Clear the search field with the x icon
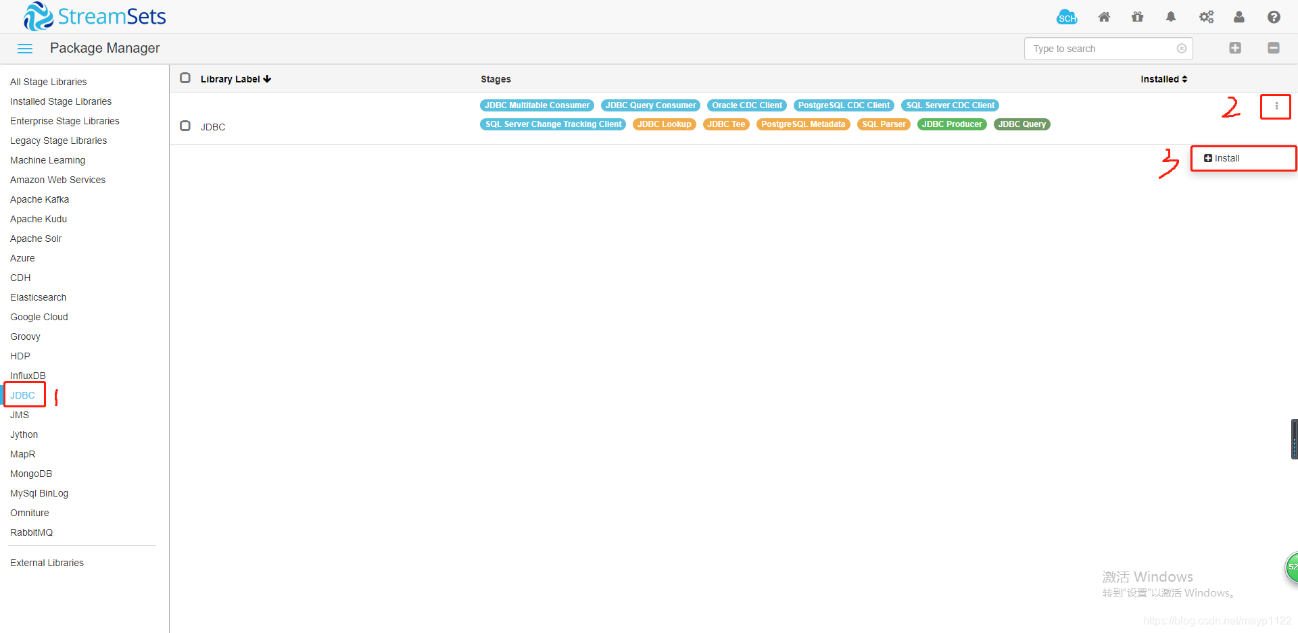The image size is (1298, 633). pyautogui.click(x=1182, y=49)
